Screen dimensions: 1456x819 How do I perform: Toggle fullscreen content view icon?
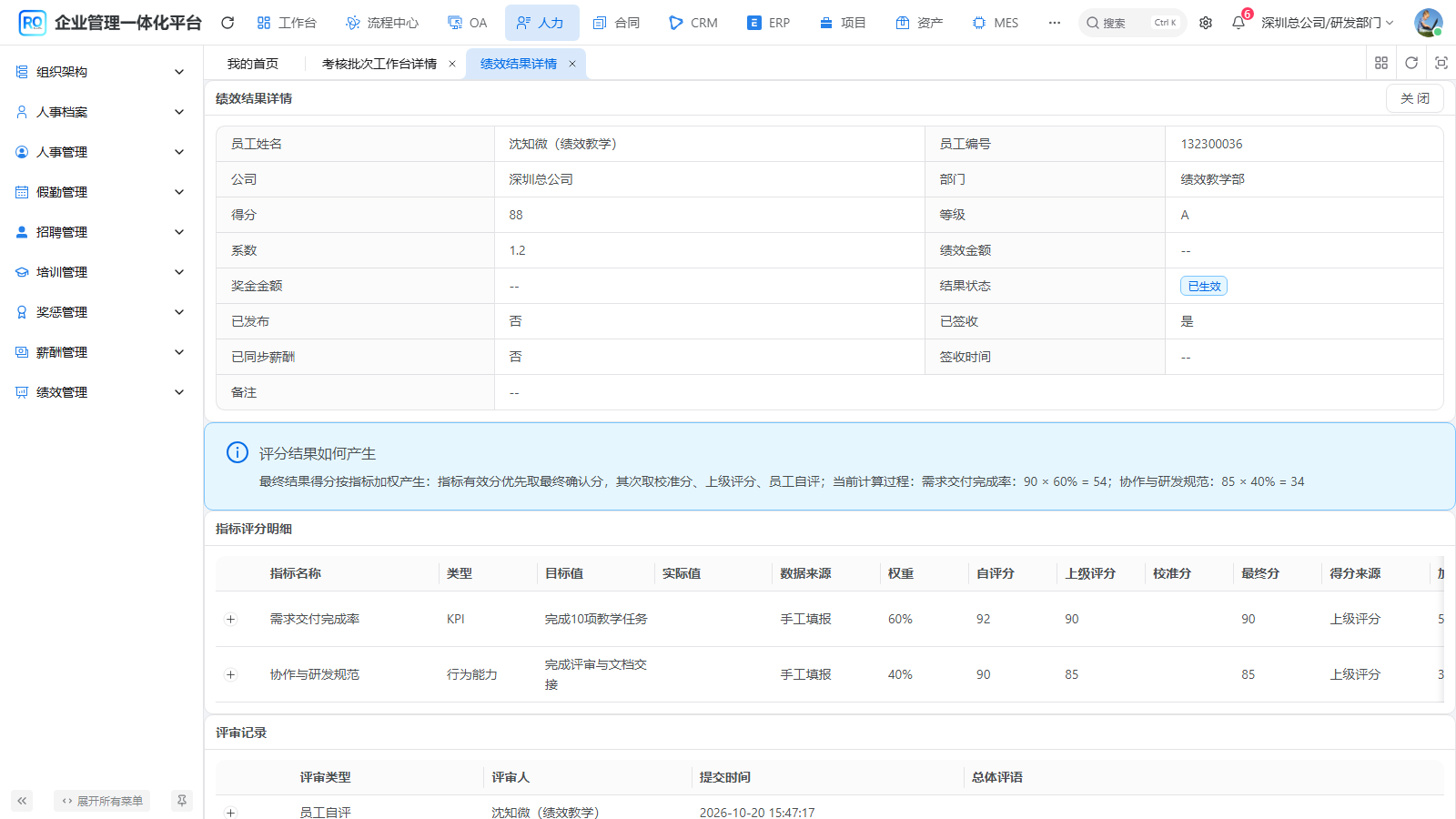pyautogui.click(x=1441, y=63)
